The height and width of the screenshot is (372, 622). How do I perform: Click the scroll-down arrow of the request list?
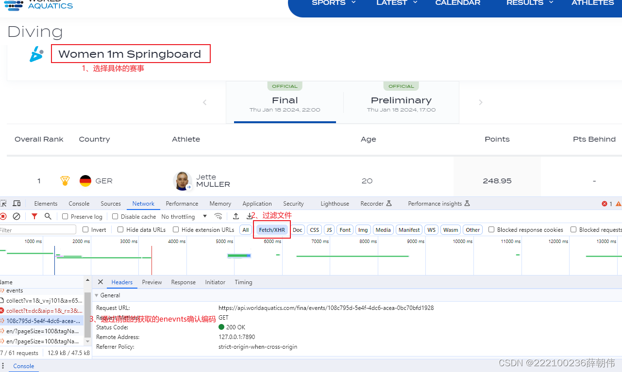point(88,342)
